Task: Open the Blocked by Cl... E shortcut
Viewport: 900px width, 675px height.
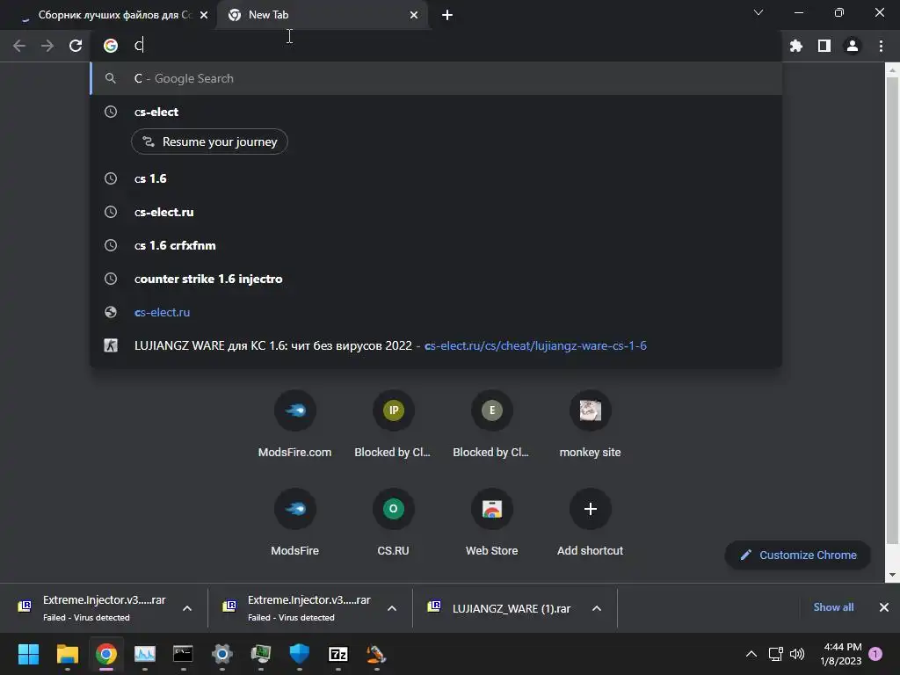Action: tap(492, 424)
